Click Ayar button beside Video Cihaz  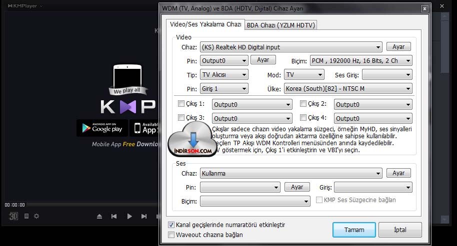(x=398, y=47)
